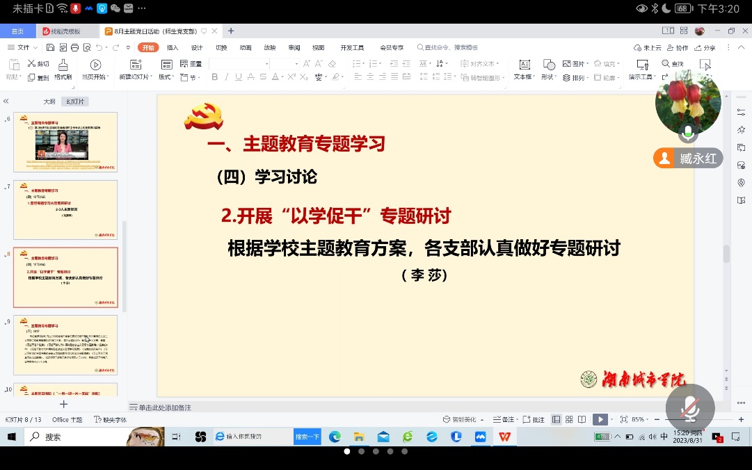The height and width of the screenshot is (470, 752).
Task: Insert a 图片 picture
Action: [x=575, y=63]
